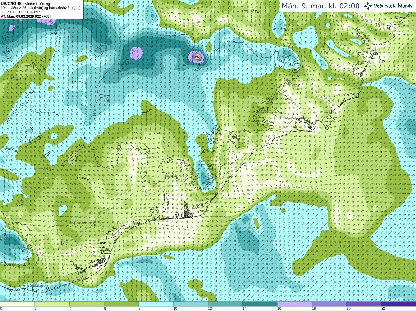Click the yellow 25 maximum gust marker
The width and height of the screenshot is (416, 311).
(x=197, y=57)
